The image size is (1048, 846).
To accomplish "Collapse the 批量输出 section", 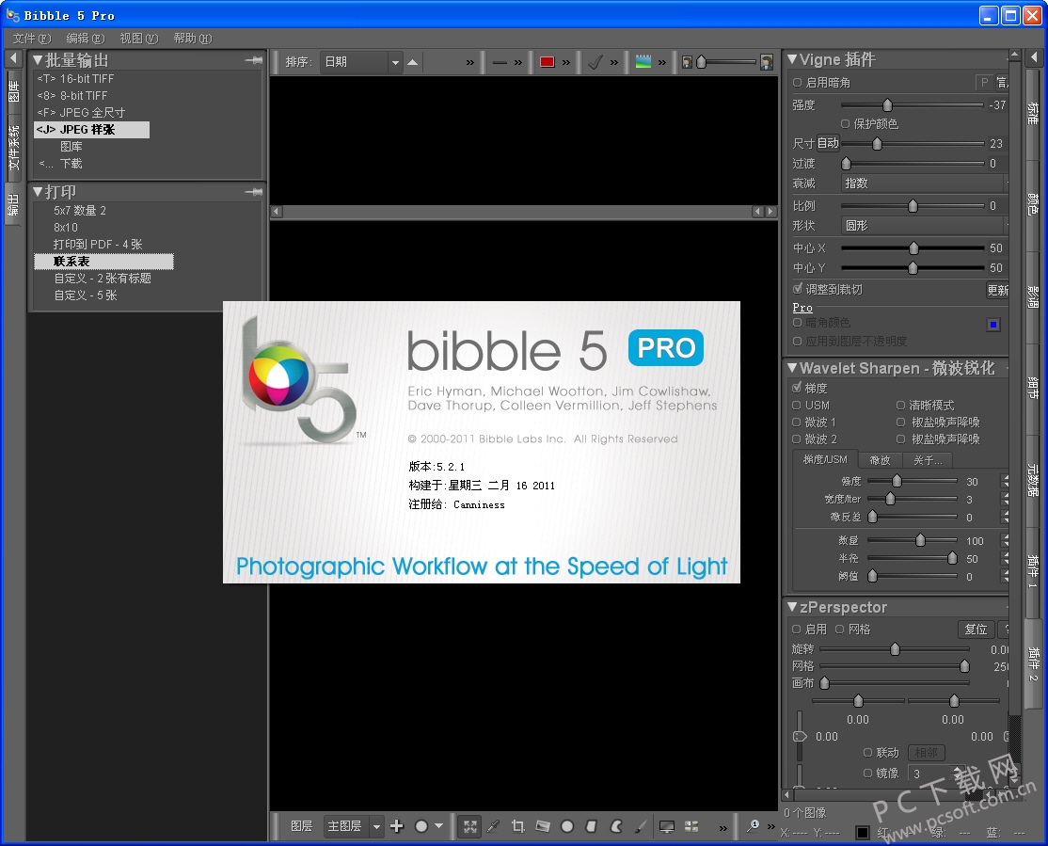I will 38,60.
